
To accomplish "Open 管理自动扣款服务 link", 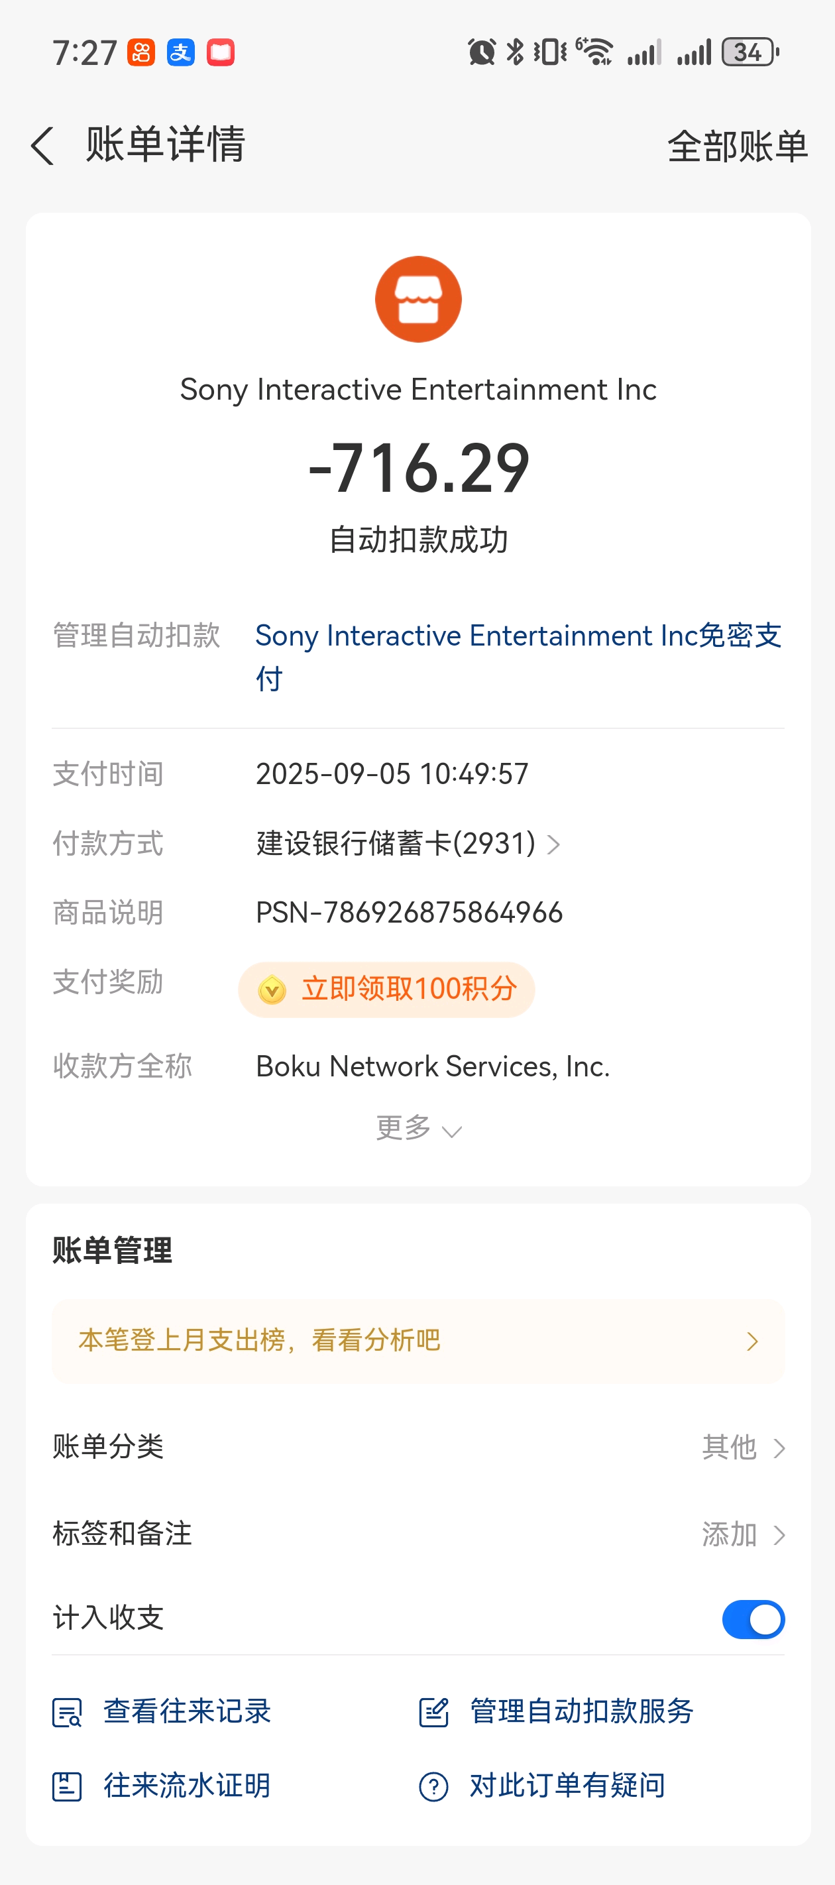I will [x=581, y=1711].
